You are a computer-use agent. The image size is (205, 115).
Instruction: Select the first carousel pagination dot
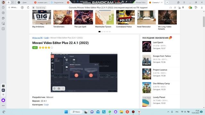100,32
